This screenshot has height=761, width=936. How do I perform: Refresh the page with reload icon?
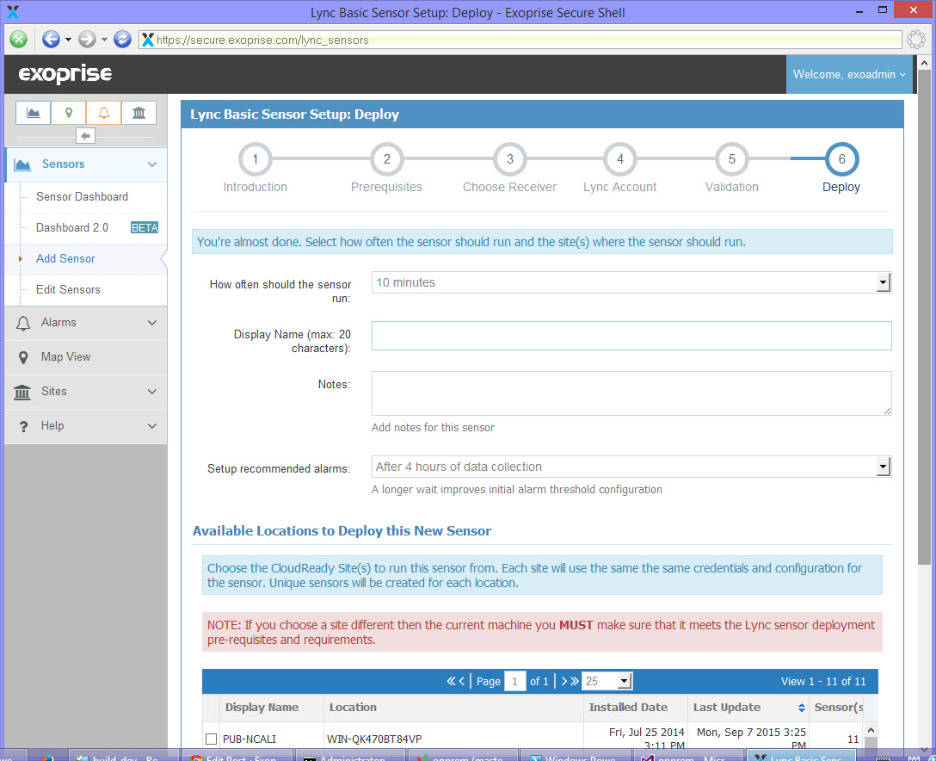click(122, 40)
